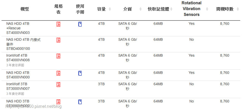Select the IronWolf 3TB ST3000VN007 model name

pos(18,86)
